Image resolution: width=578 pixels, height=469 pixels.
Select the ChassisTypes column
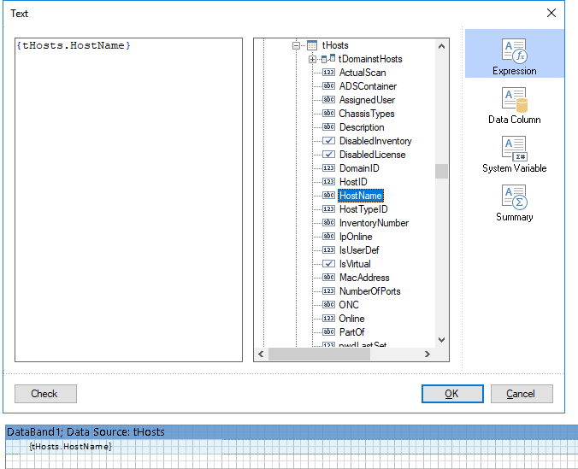pos(367,114)
